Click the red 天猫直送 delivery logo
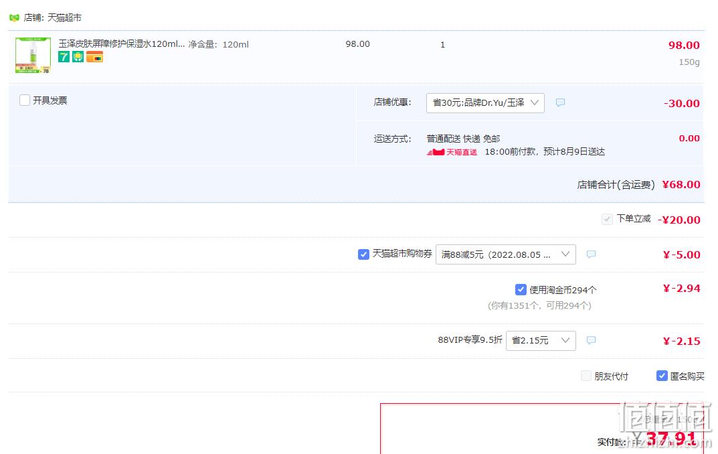Screen dimensions: 718x454 (452, 152)
